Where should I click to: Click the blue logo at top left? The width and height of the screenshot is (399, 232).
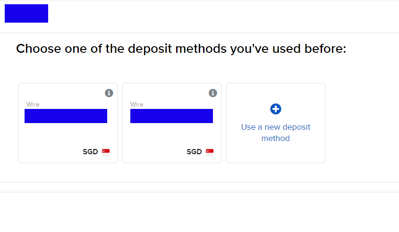click(26, 14)
